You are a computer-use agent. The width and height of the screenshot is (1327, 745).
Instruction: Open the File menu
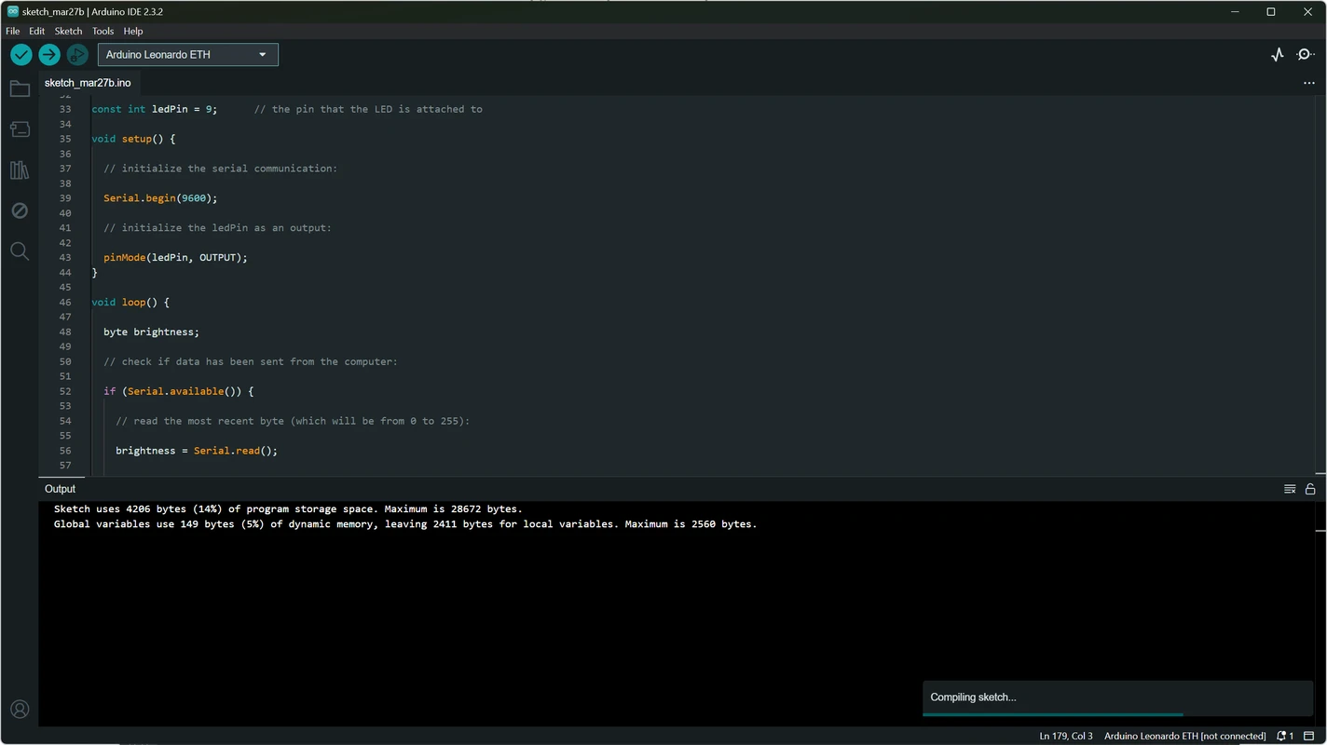[13, 31]
